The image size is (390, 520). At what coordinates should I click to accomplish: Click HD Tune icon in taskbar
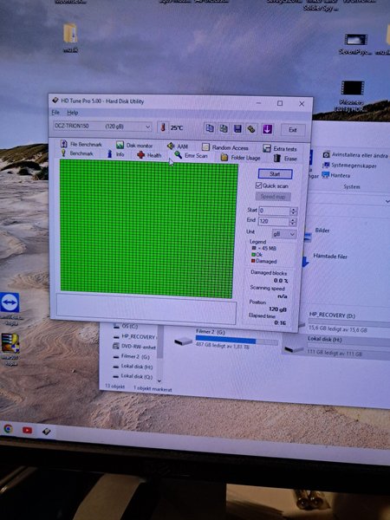pyautogui.click(x=47, y=431)
